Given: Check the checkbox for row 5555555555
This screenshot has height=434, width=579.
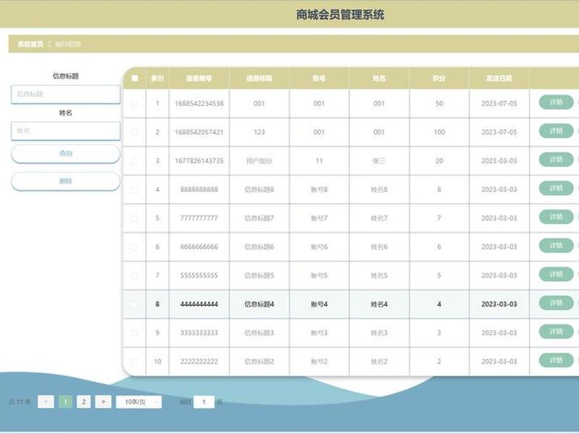Looking at the screenshot, I should tap(135, 276).
